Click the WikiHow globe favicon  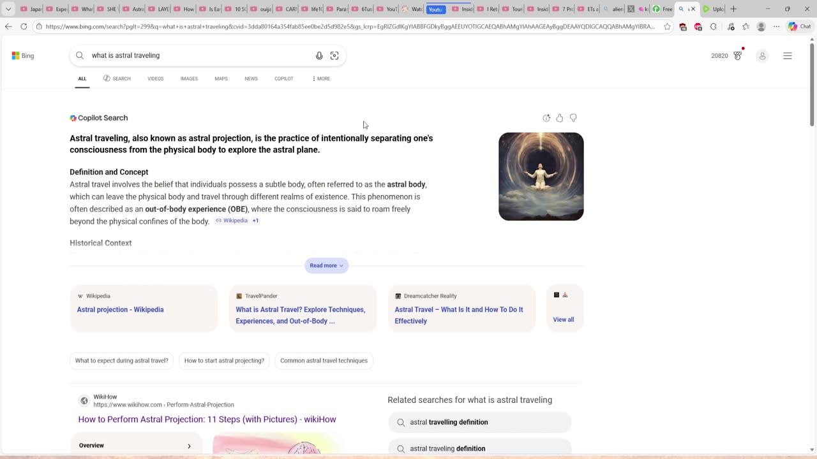tap(84, 401)
